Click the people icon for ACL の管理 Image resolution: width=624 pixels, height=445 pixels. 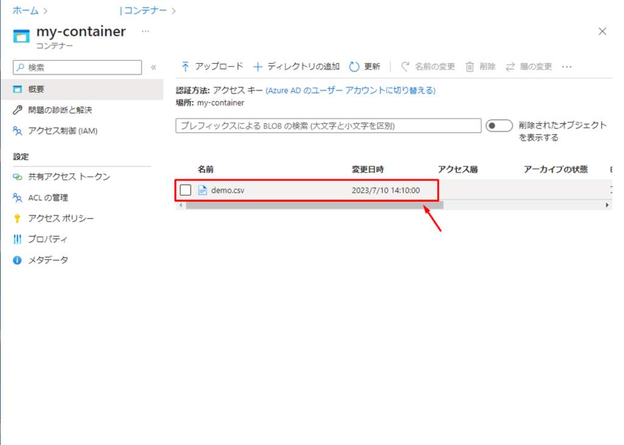click(18, 197)
